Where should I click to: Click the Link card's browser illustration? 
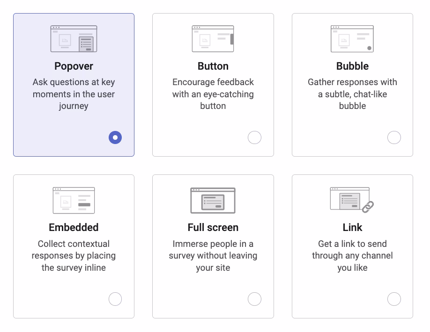tap(349, 198)
